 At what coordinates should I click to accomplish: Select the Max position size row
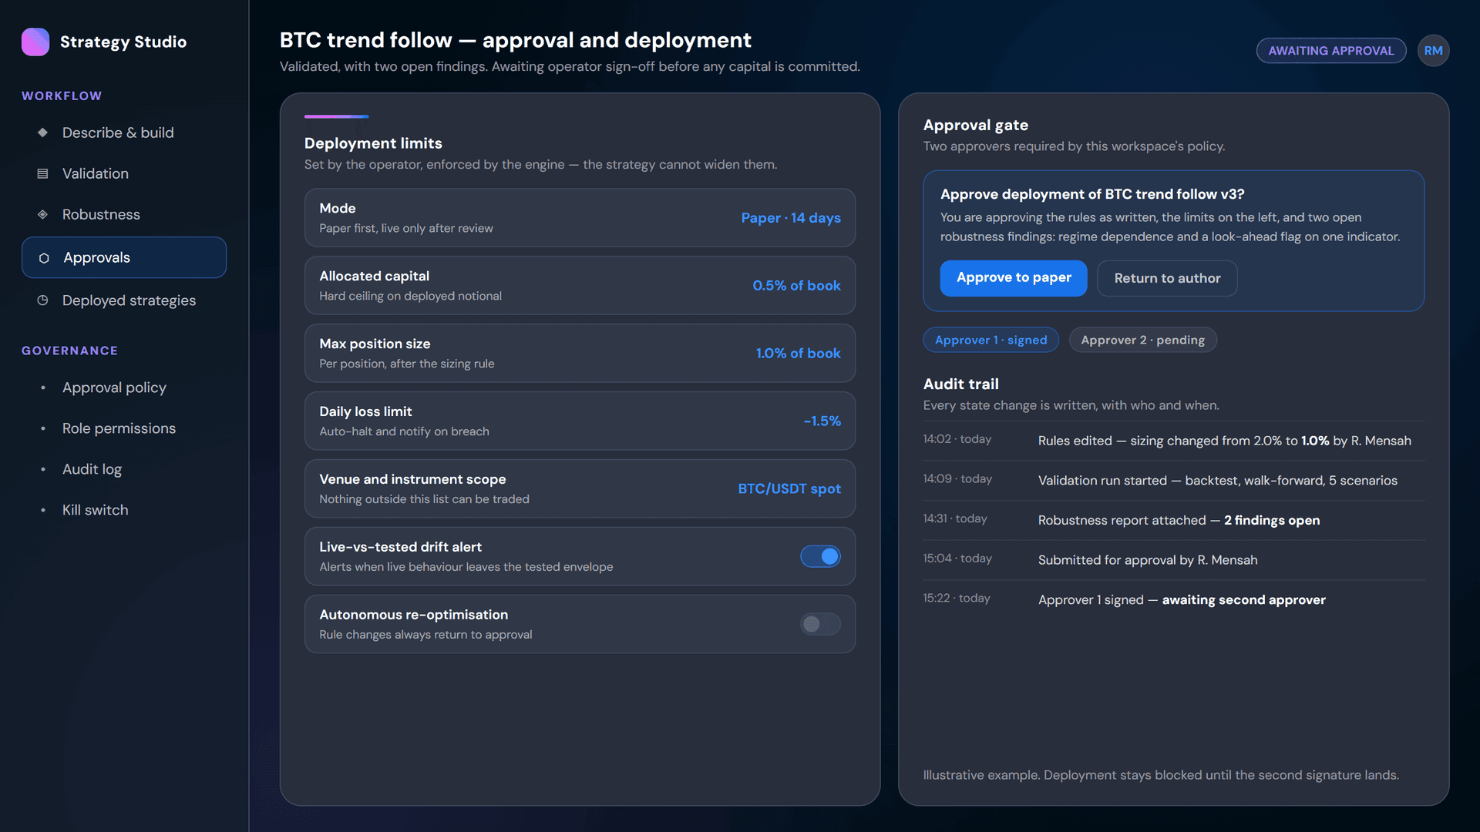(580, 353)
